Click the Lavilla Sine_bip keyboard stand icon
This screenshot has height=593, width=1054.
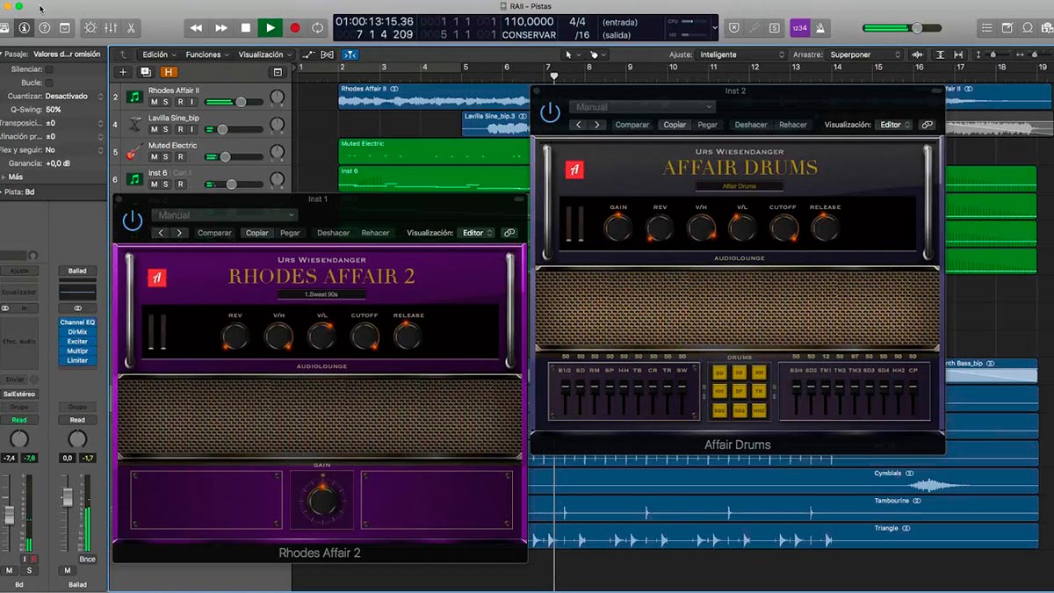click(x=134, y=123)
